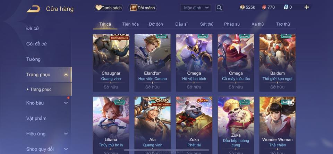Viewport: 333px width, 154px height.
Task: Select the Baldum Thế giới kẹo ngọt skin
Action: click(x=277, y=63)
